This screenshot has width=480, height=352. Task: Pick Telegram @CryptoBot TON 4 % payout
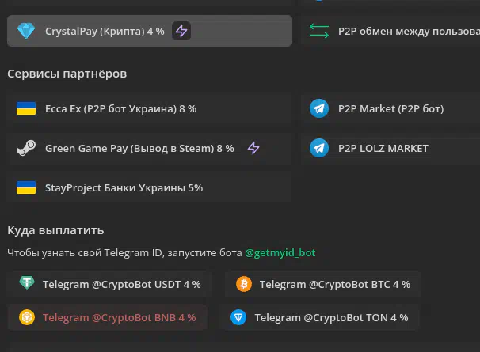(319, 317)
